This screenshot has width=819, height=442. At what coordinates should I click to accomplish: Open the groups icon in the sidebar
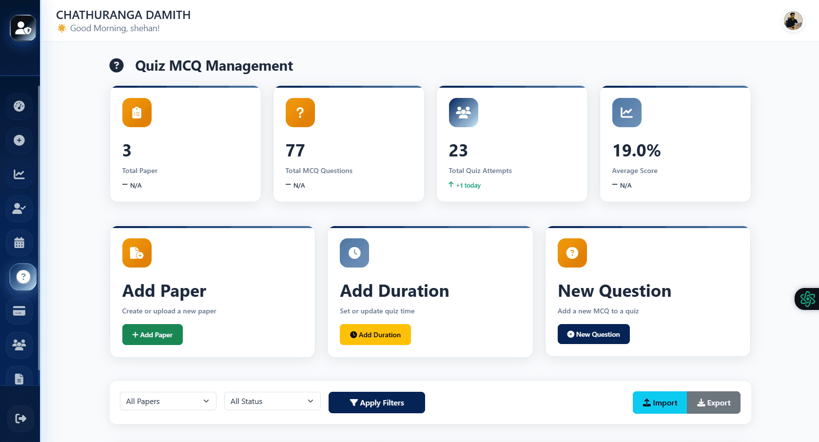click(19, 345)
